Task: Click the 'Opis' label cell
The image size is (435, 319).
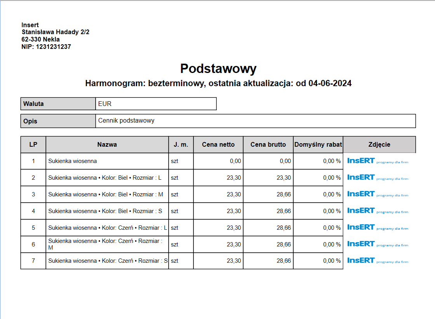Action: (58, 121)
